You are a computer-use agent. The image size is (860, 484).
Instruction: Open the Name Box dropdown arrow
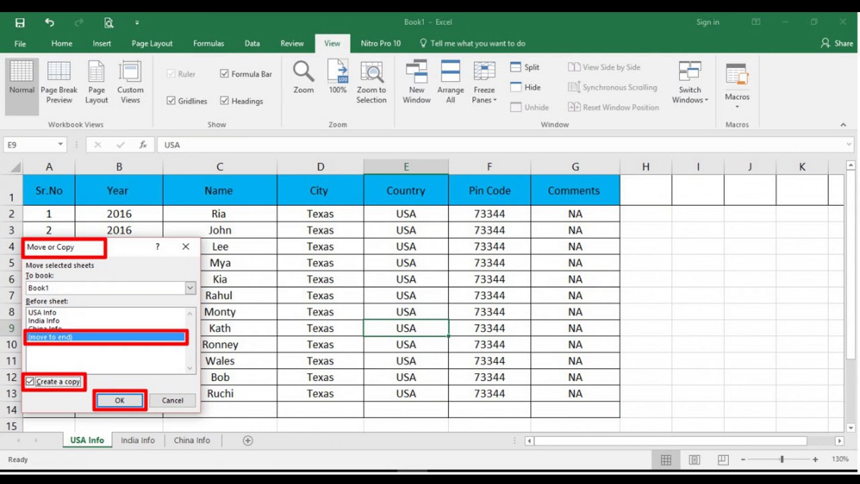(60, 145)
